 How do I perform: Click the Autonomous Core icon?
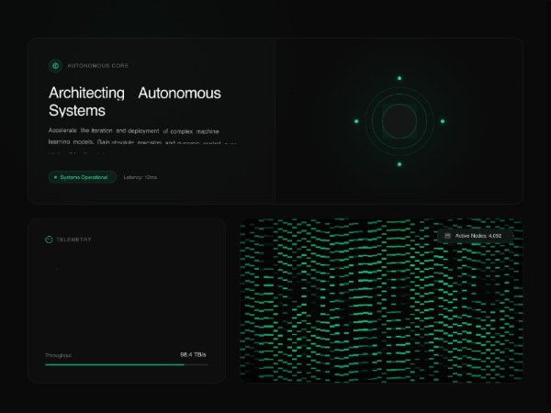pos(55,66)
